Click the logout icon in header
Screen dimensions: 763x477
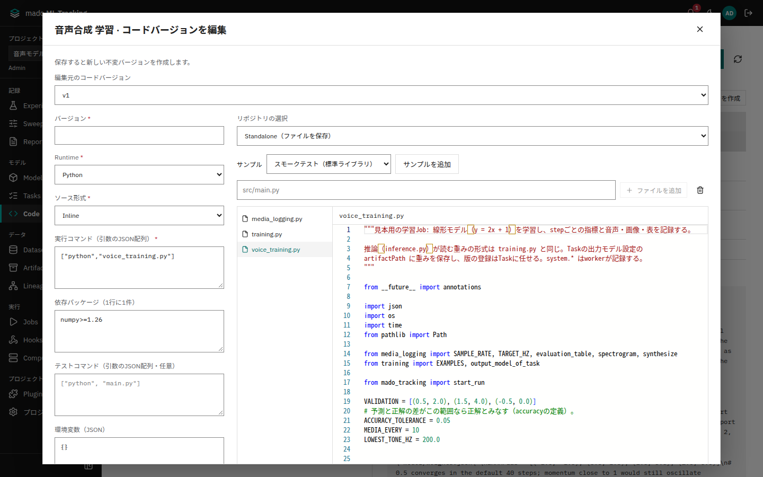point(749,13)
